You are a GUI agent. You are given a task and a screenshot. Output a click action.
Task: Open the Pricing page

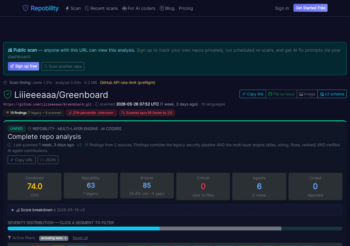pyautogui.click(x=186, y=8)
